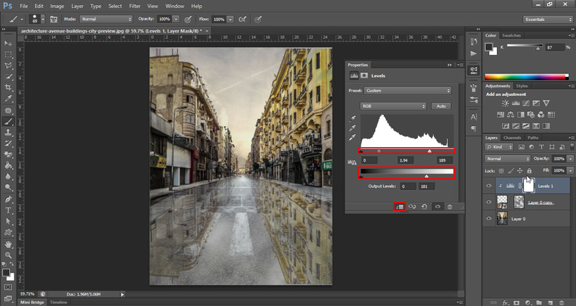The height and width of the screenshot is (306, 576).
Task: Open the Character panel icon in dock
Action: 474,118
